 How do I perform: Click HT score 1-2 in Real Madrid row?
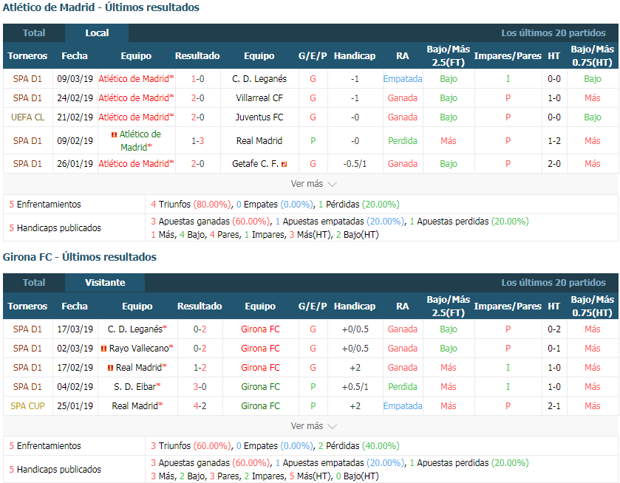click(x=554, y=141)
